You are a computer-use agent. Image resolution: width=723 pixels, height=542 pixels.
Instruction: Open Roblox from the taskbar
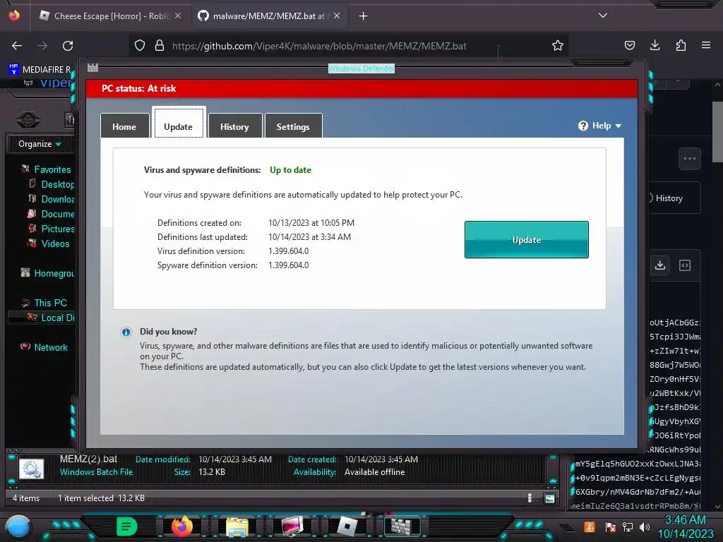347,526
